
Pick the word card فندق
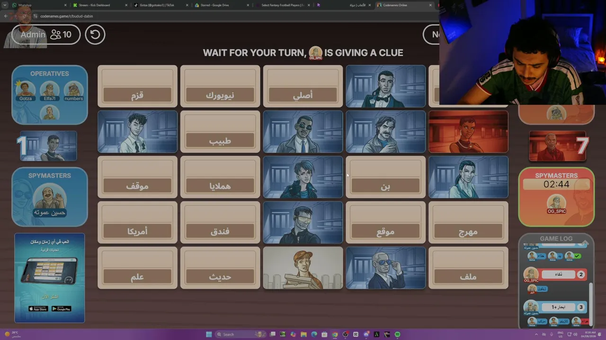(220, 222)
